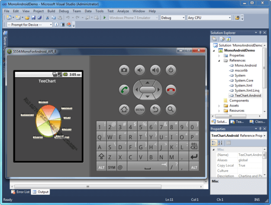271x205 pixels.
Task: Click the Open File toolbar icon
Action: (x=27, y=17)
